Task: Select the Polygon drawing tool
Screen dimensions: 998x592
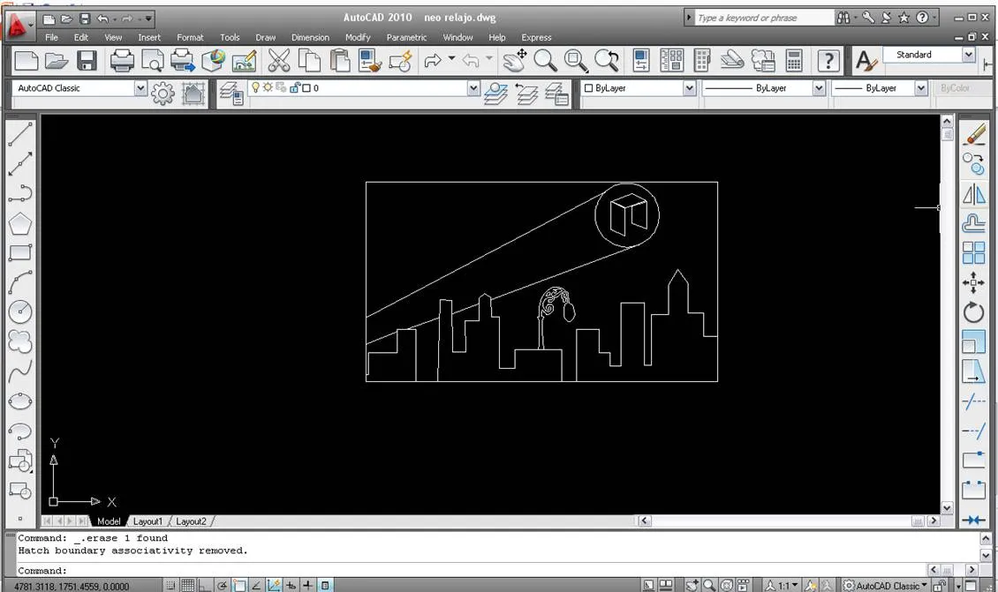Action: [19, 224]
